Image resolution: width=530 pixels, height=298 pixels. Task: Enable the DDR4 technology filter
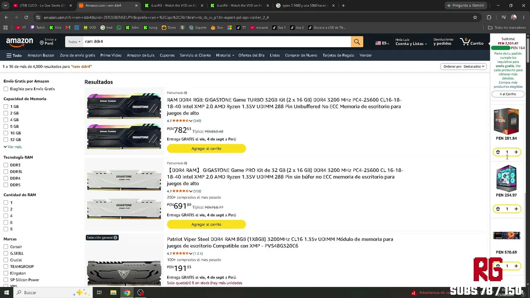point(6,178)
